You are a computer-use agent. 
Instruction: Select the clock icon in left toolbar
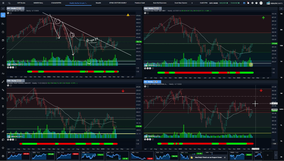3,32
